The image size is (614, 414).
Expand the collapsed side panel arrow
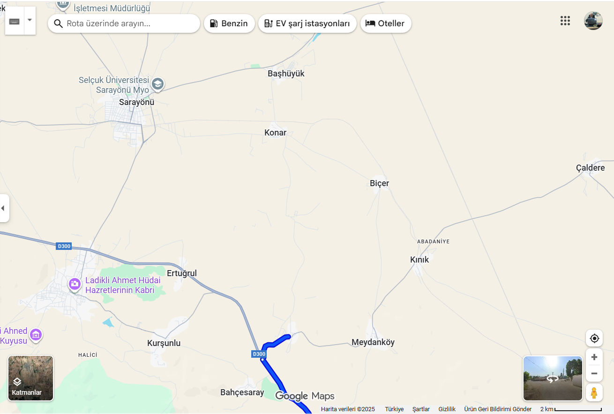click(x=3, y=208)
